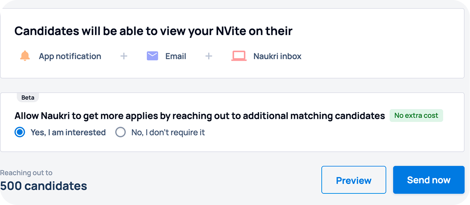The height and width of the screenshot is (205, 470).
Task: Click the Reaching out to caption
Action: click(x=26, y=173)
